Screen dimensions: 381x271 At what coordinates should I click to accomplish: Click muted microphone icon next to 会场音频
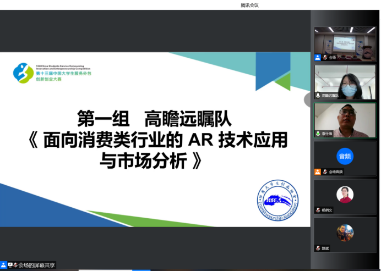click(x=325, y=172)
